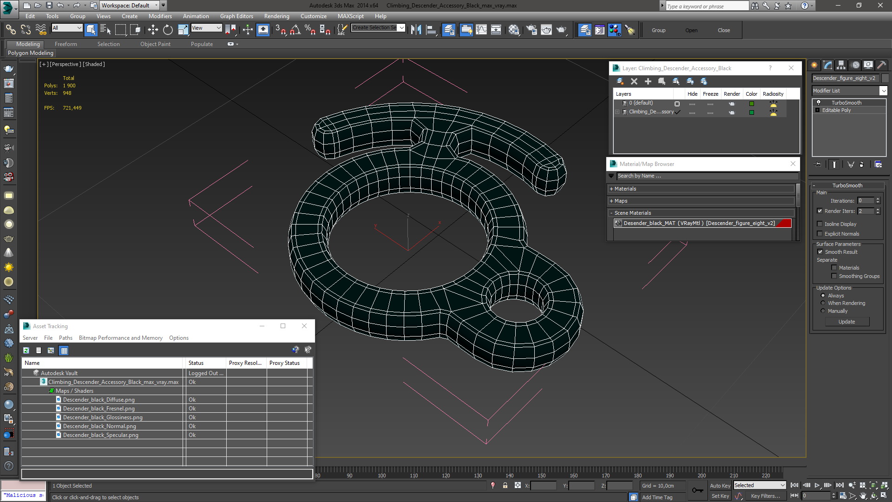
Task: Select the Select and Move tool
Action: pos(153,30)
